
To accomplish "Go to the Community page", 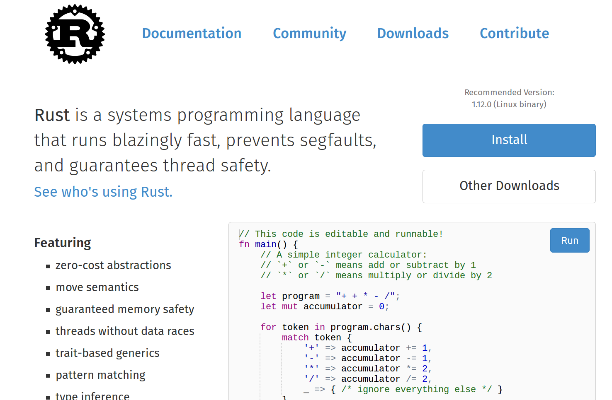I will [309, 33].
